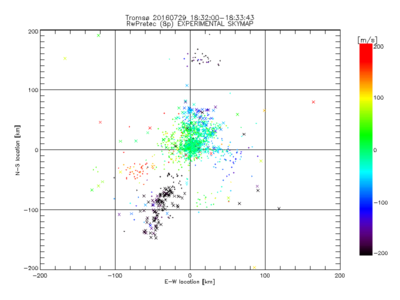Click the colorbar tick label '200'
Image resolution: width=400 pixels, height=300 pixels.
click(378, 46)
